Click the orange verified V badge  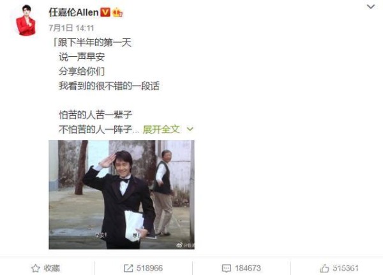click(105, 12)
